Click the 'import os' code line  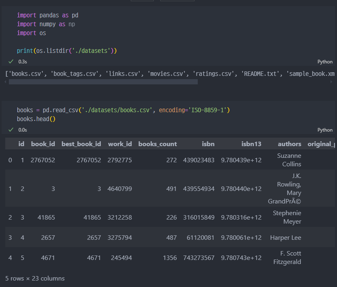pos(31,33)
